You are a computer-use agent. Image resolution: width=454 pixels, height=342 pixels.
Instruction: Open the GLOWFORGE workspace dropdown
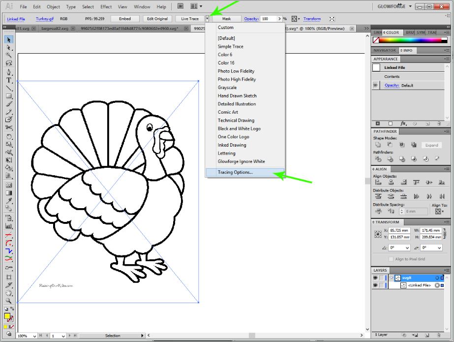pyautogui.click(x=393, y=6)
